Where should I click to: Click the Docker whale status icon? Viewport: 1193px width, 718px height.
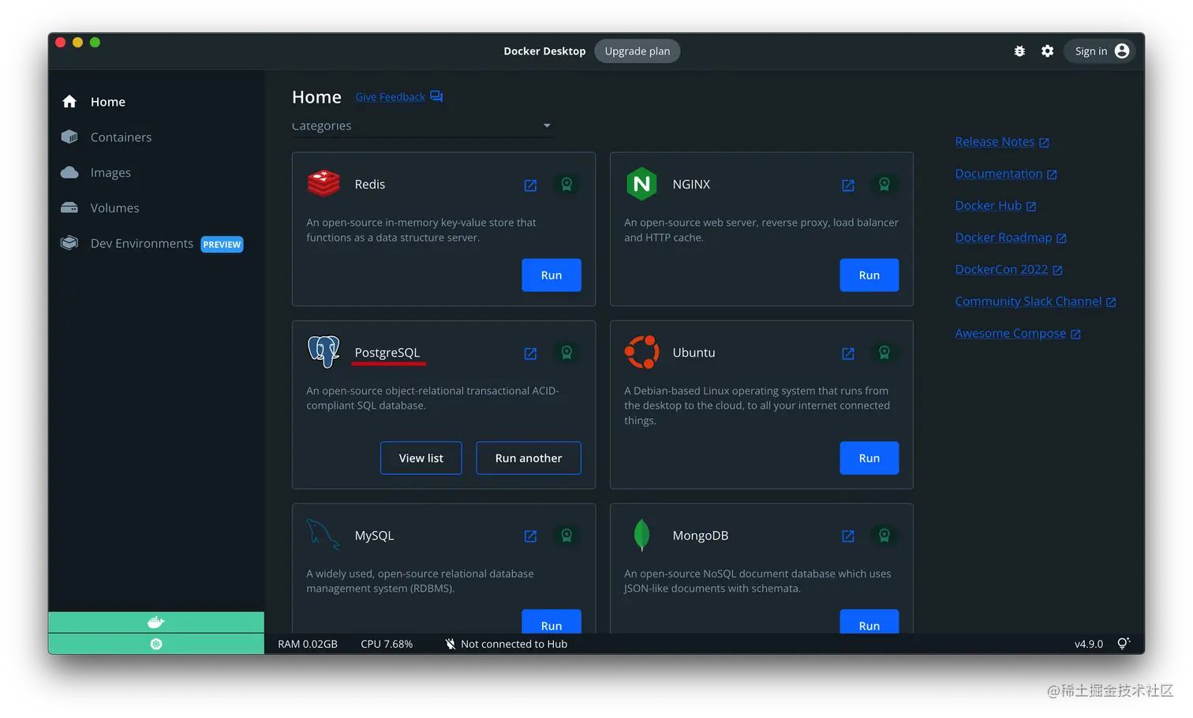156,623
